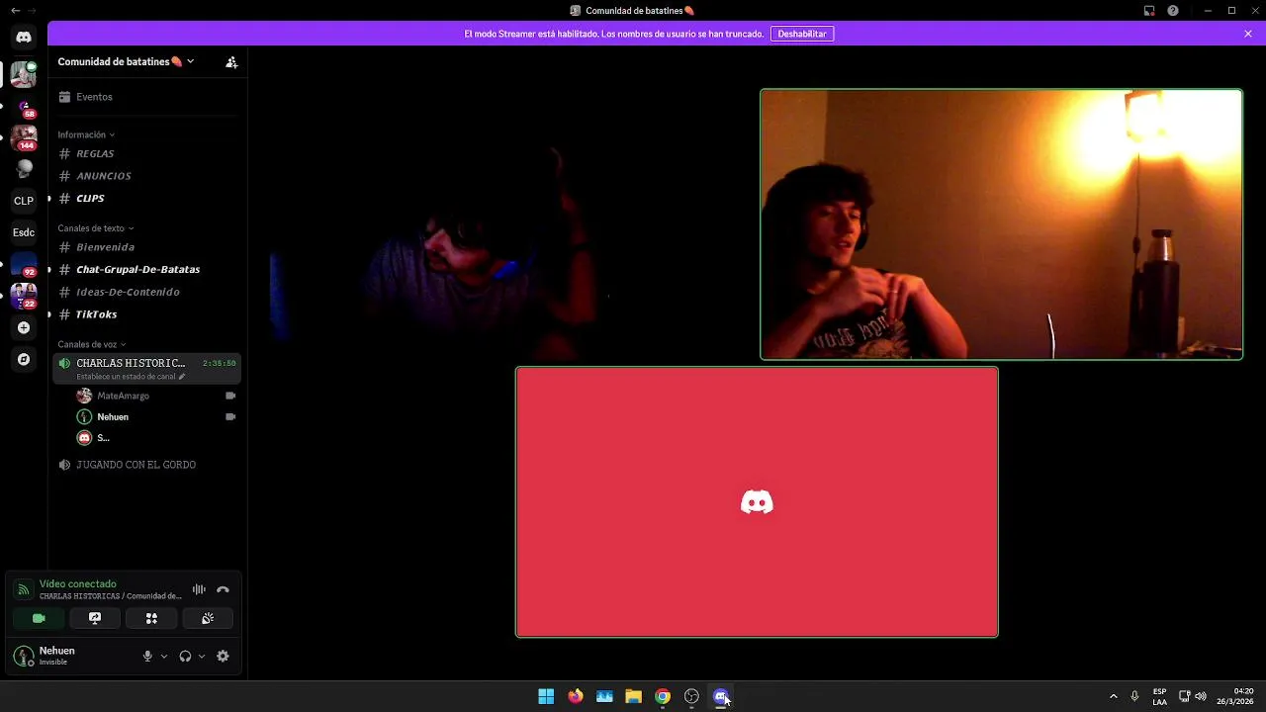Open system volume speaker icon
This screenshot has width=1266, height=712.
pyautogui.click(x=1201, y=696)
